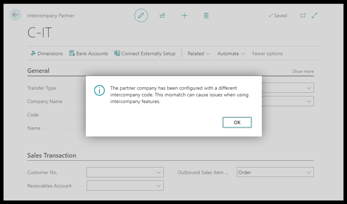Open the dropdown right of Transfer Type row
Viewport: 347px width, 204px height.
coord(309,88)
